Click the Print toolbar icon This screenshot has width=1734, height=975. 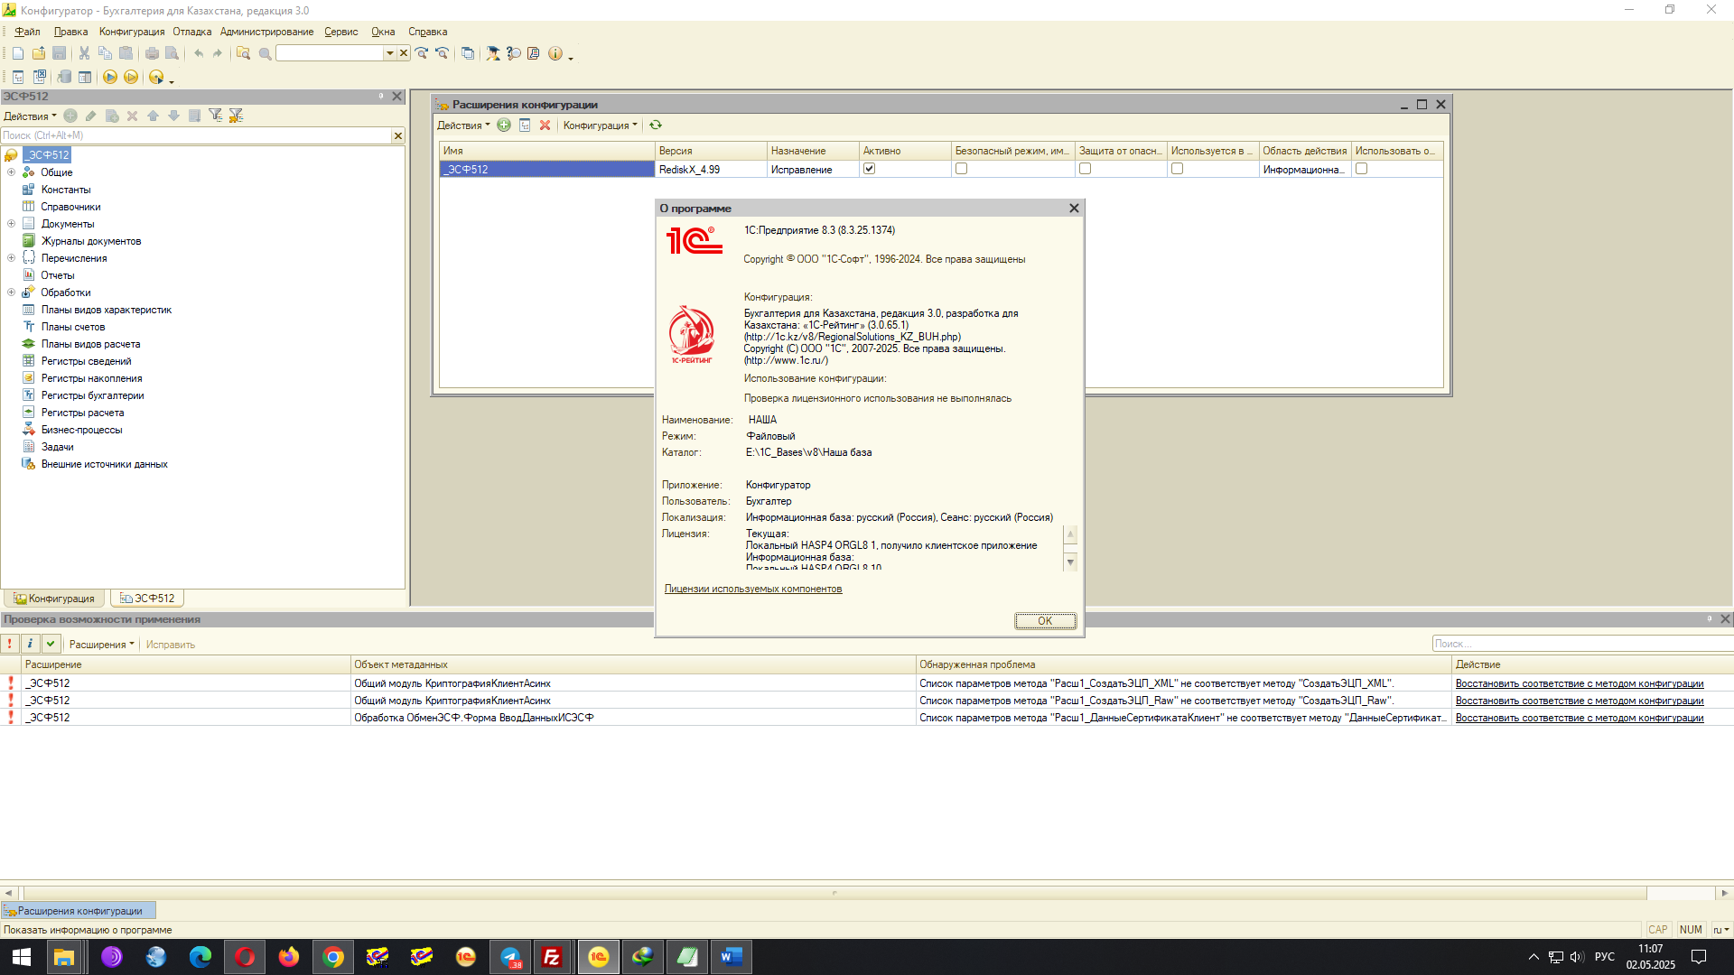tap(152, 54)
